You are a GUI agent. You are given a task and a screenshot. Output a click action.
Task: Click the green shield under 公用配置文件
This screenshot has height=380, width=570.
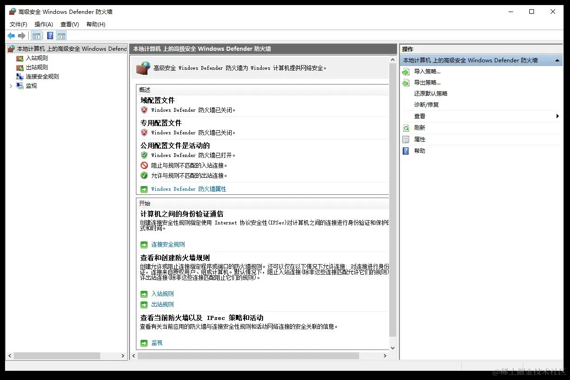pyautogui.click(x=144, y=155)
